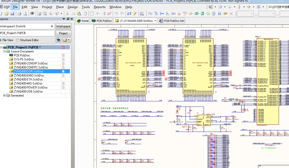289x168 pixels.
Task: Navigate hierarchy with the up/down arrows
Action: coord(129,14)
